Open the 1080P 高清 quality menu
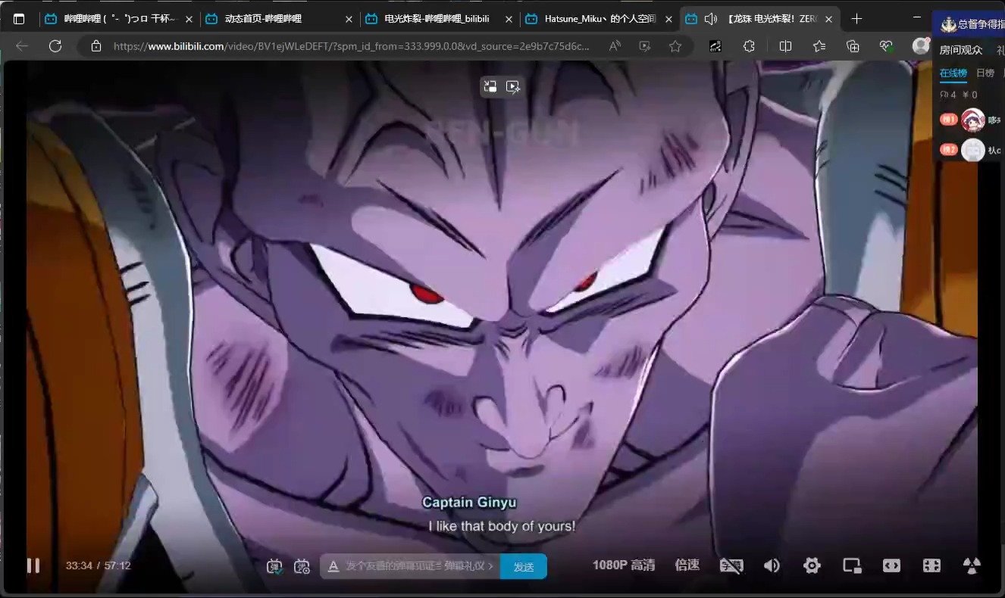 point(624,565)
